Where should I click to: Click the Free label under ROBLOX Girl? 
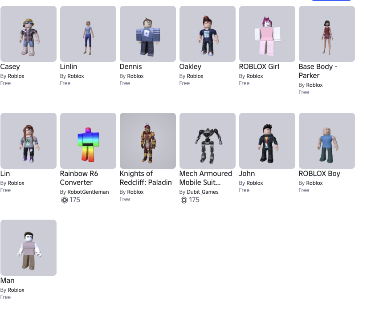point(245,83)
